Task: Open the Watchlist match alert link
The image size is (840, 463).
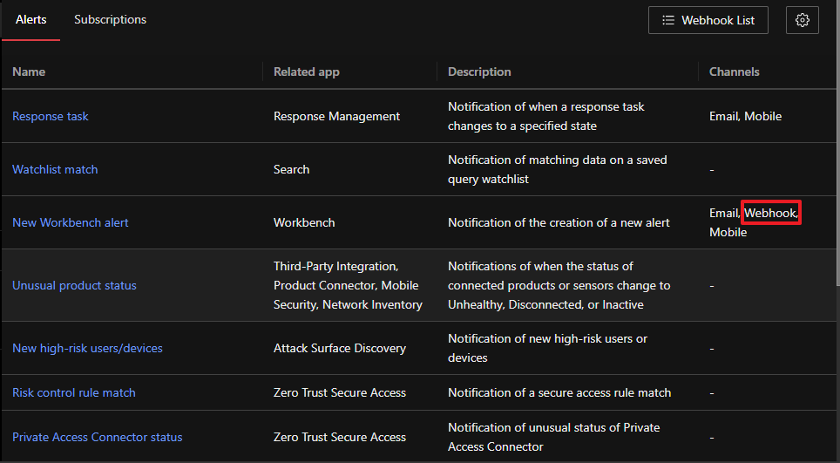Action: 55,169
